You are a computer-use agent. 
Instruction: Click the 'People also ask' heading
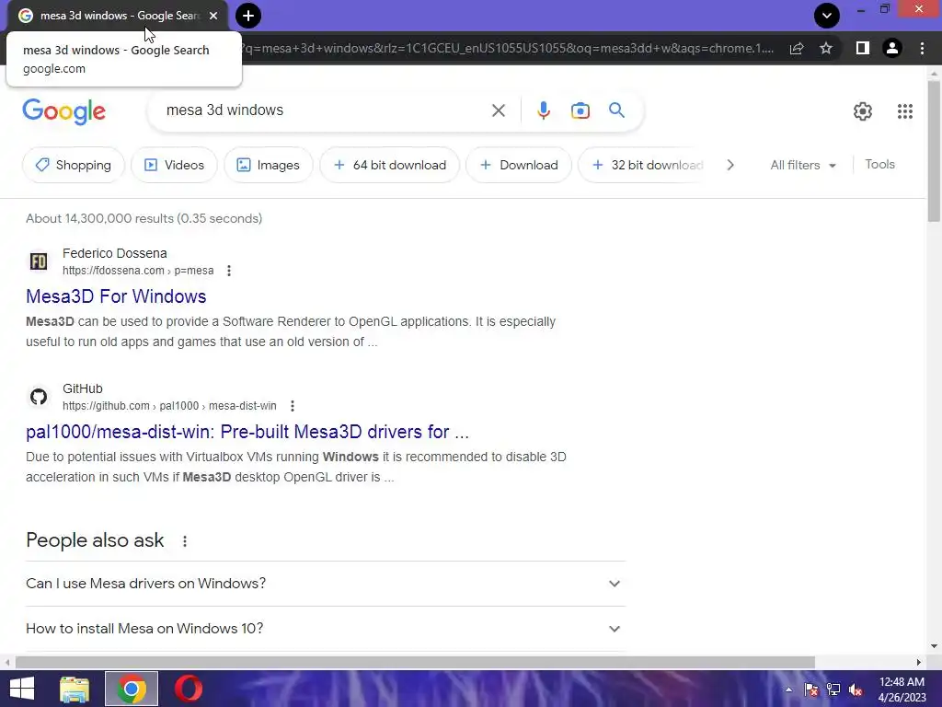pos(95,540)
